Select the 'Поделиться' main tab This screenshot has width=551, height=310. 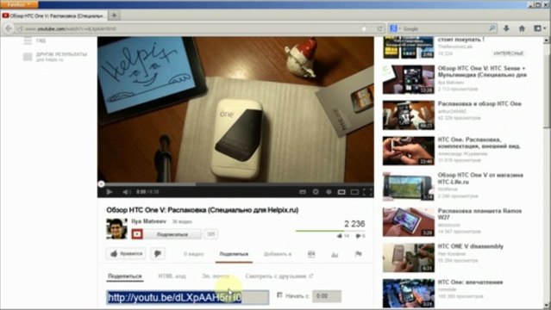(234, 254)
